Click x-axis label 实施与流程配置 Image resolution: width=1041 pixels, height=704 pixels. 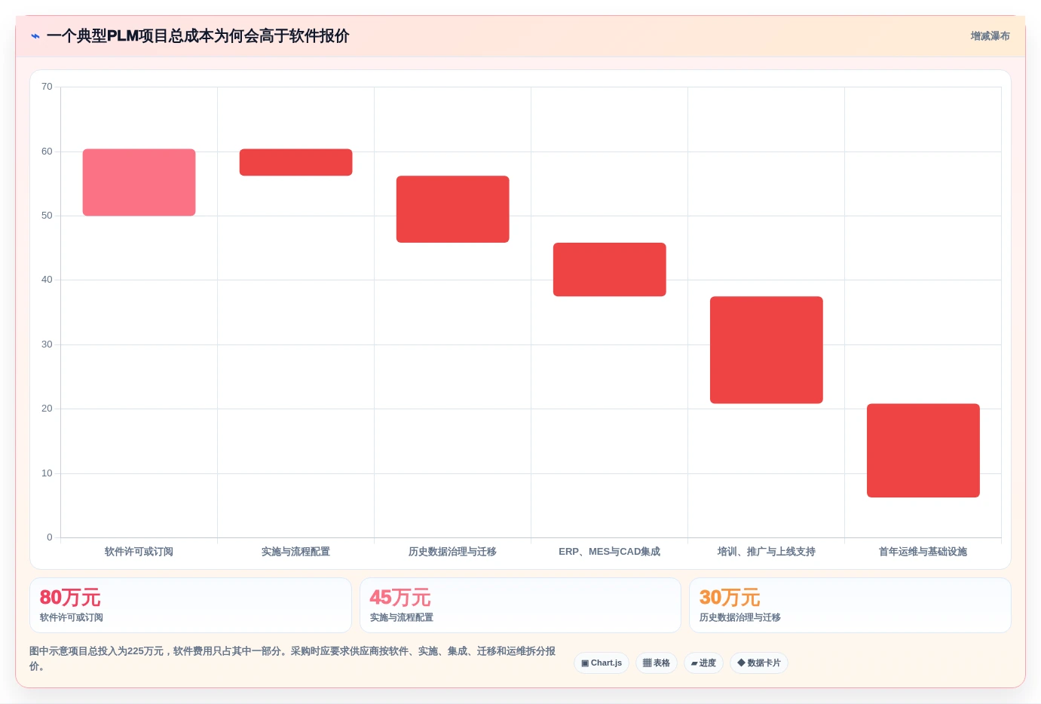point(295,552)
